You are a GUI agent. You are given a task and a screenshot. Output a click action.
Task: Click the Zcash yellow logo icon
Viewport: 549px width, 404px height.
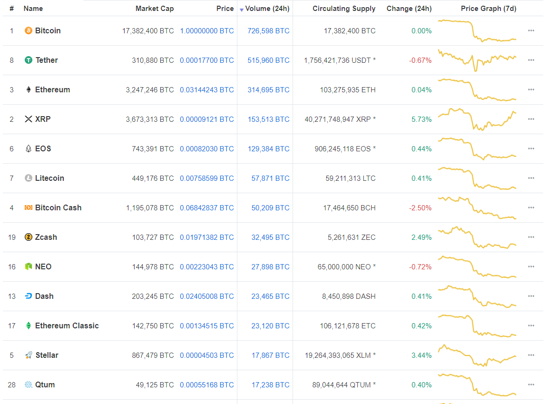(29, 237)
